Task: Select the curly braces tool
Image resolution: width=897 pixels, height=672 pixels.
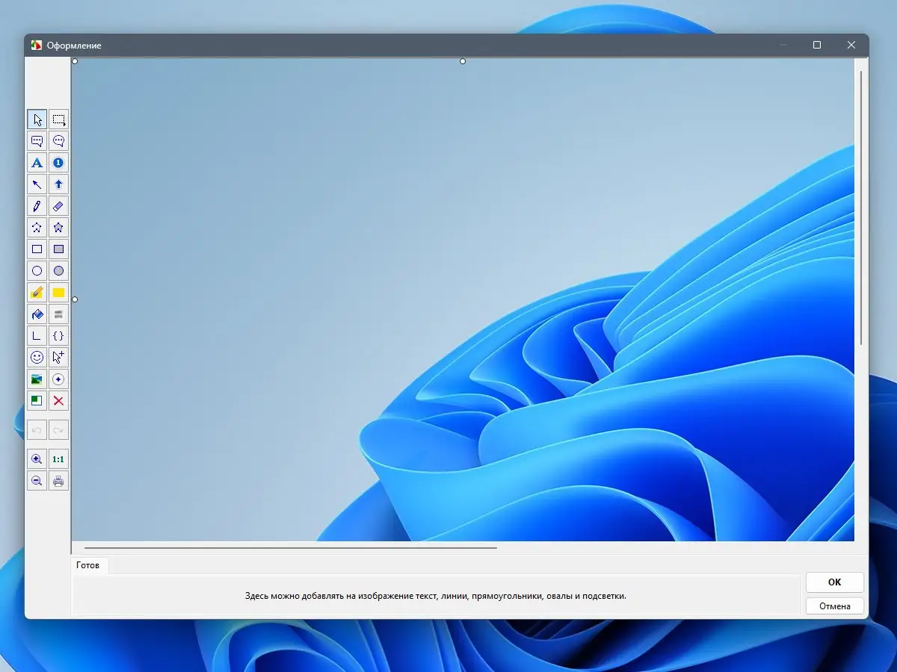Action: coord(58,336)
